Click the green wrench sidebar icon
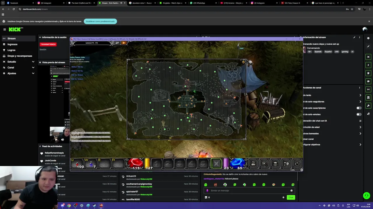 pyautogui.click(x=368, y=106)
